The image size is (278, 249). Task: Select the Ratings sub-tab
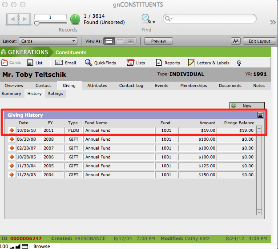pyautogui.click(x=55, y=94)
